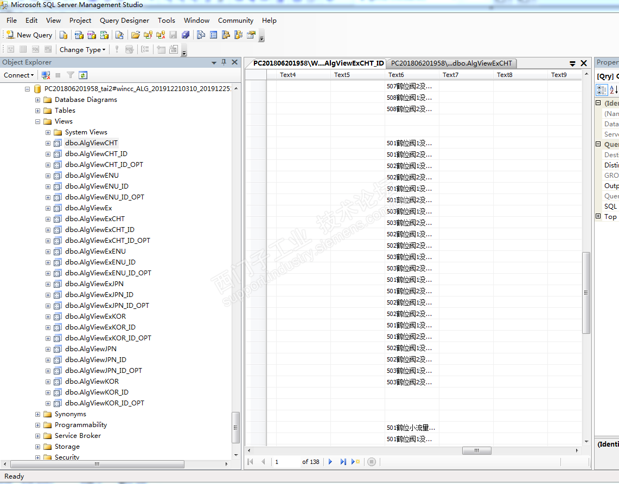Open the Query Designer menu
619x484 pixels.
(x=124, y=21)
